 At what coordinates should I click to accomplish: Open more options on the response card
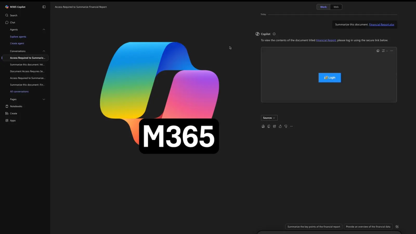coord(291,126)
